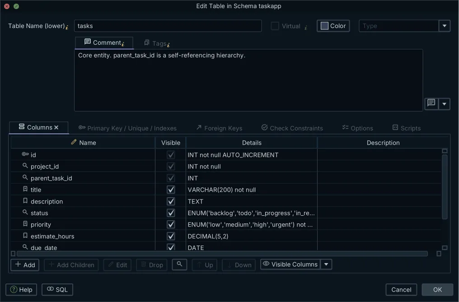Uncheck Visible for description column
This screenshot has height=302, width=459.
pyautogui.click(x=171, y=201)
